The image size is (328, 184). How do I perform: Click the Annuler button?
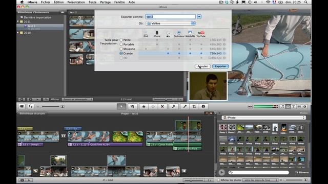pos(202,66)
